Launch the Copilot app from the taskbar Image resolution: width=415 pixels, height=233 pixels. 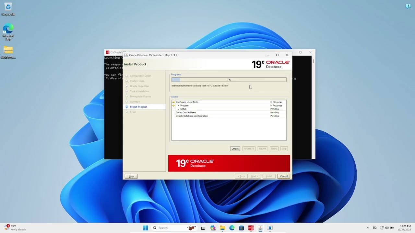pyautogui.click(x=213, y=228)
